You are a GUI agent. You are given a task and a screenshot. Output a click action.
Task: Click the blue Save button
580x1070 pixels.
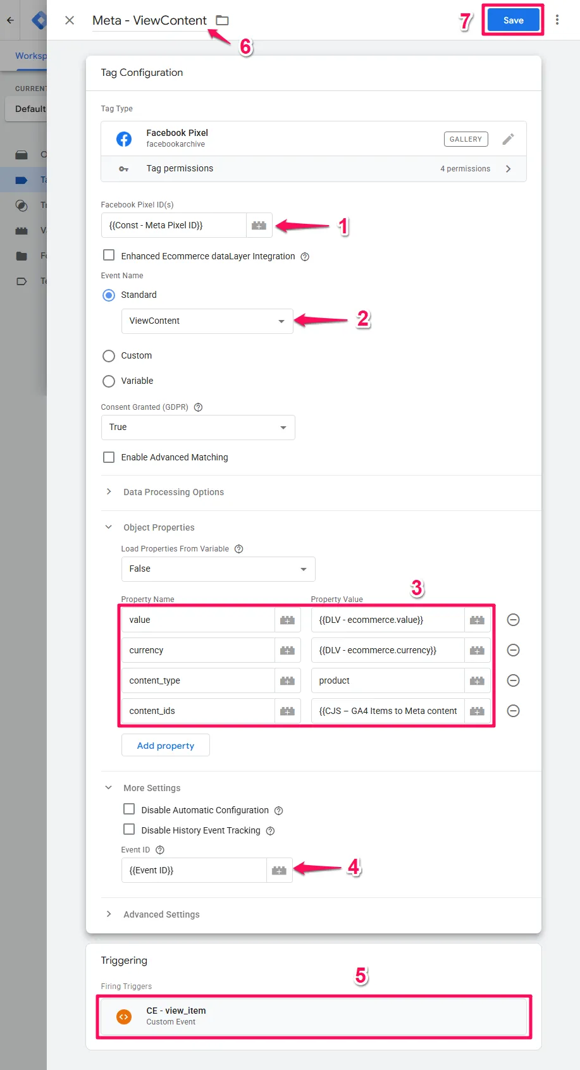pyautogui.click(x=513, y=20)
